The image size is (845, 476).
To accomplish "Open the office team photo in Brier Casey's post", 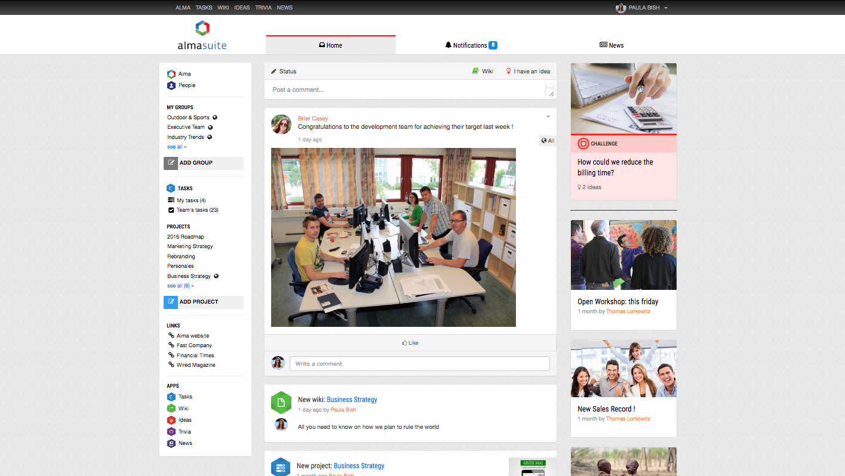I will pos(394,237).
